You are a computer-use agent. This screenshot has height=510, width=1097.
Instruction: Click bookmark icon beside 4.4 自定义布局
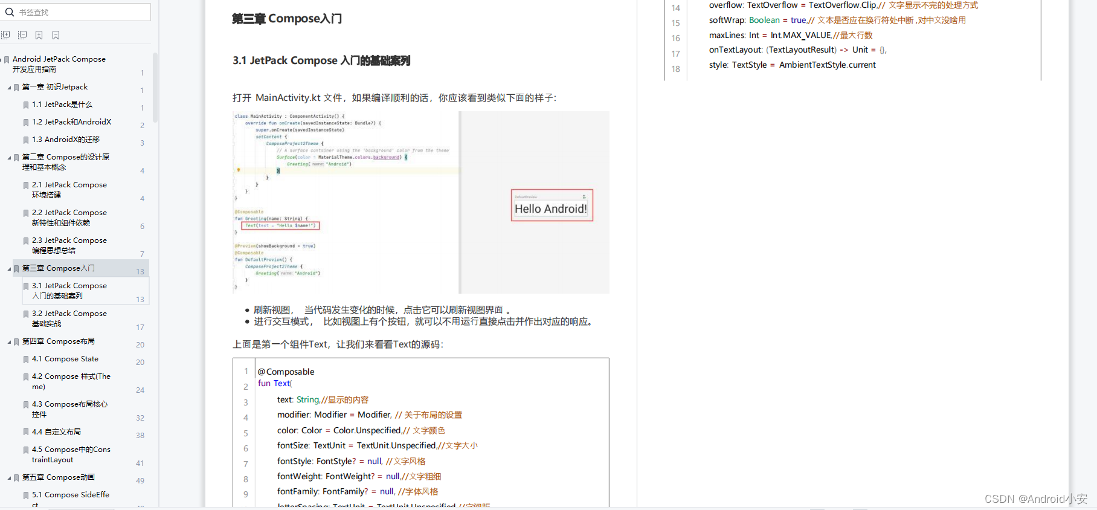click(x=26, y=432)
